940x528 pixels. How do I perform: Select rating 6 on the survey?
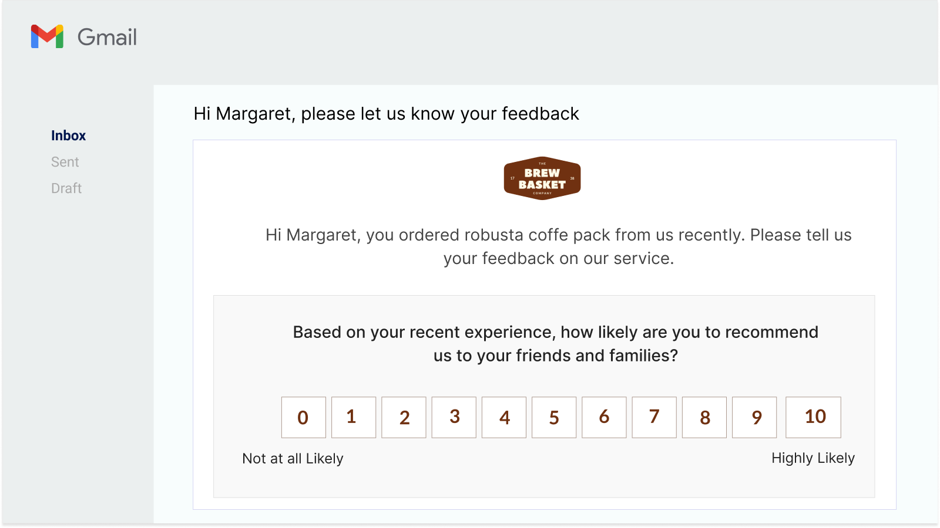(604, 417)
